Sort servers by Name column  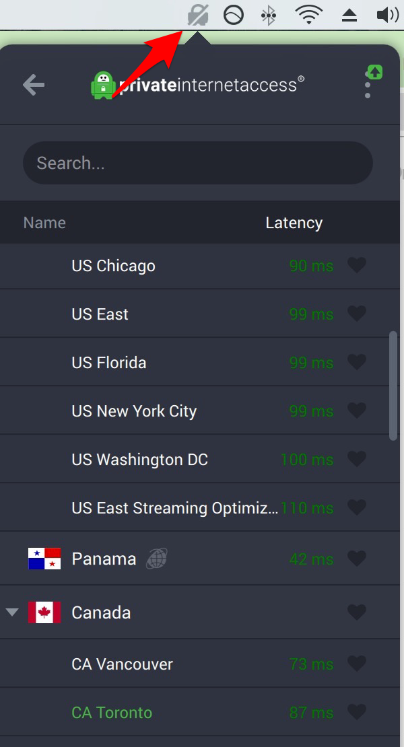click(44, 223)
